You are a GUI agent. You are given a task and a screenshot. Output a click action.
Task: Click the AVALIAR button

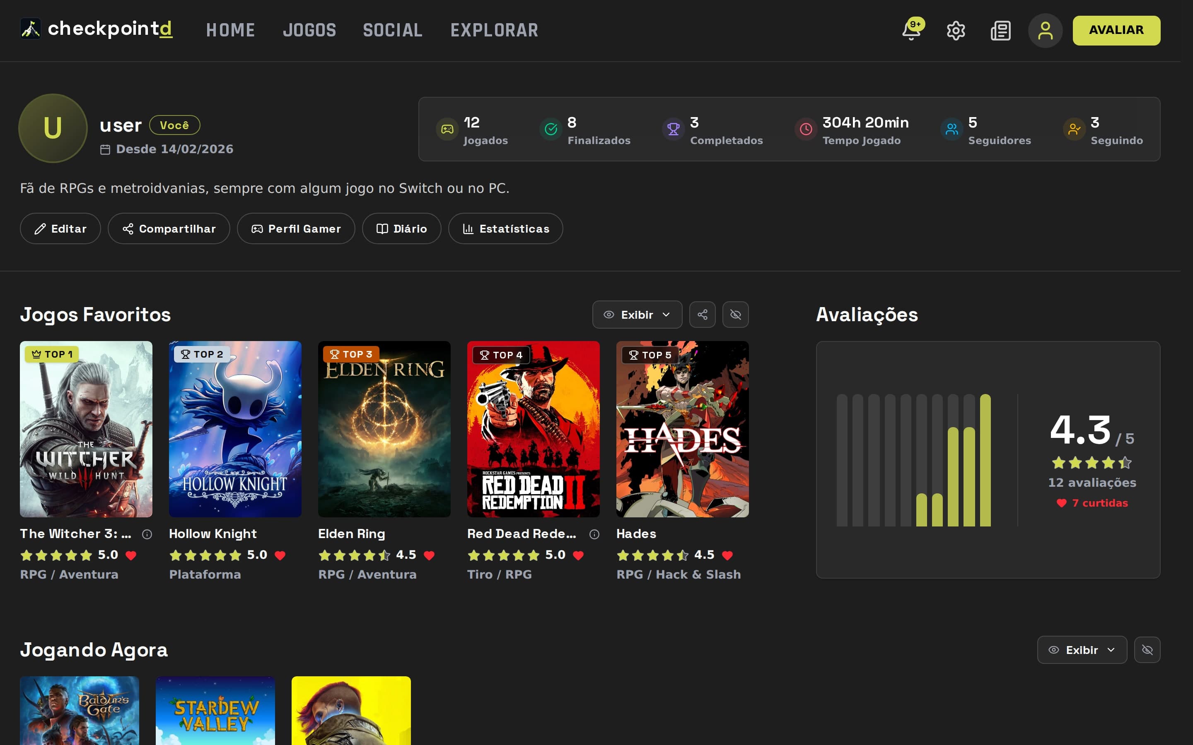1116,31
